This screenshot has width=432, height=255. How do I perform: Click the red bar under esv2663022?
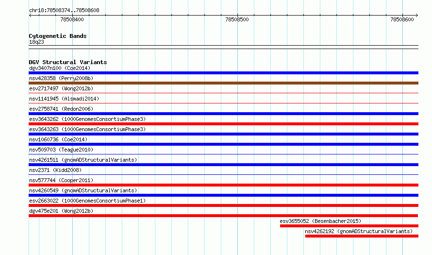tap(223, 205)
